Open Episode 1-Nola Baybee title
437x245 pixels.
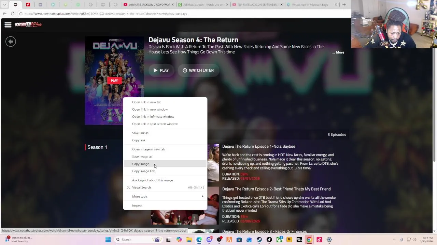coord(259,146)
